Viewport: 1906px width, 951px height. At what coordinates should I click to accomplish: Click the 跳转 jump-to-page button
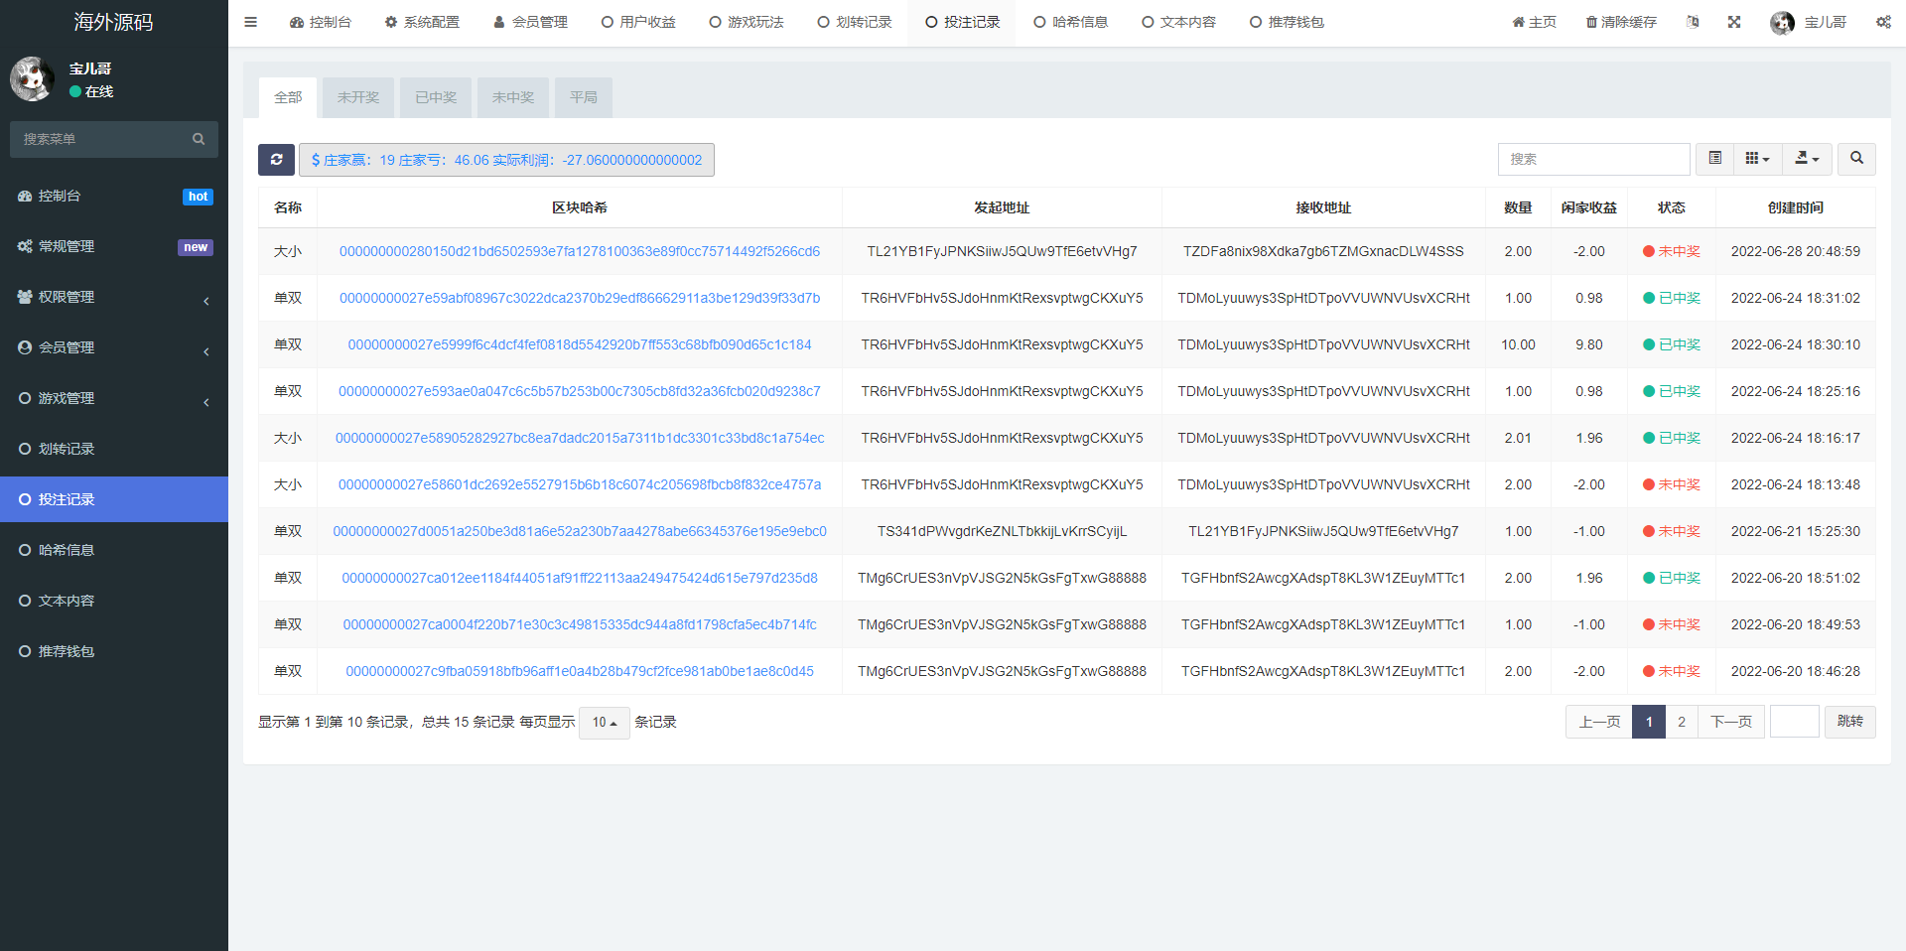tap(1849, 722)
